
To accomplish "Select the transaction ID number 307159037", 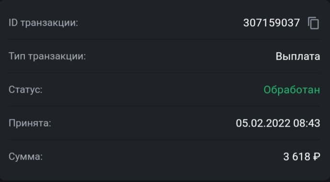I will pos(272,22).
